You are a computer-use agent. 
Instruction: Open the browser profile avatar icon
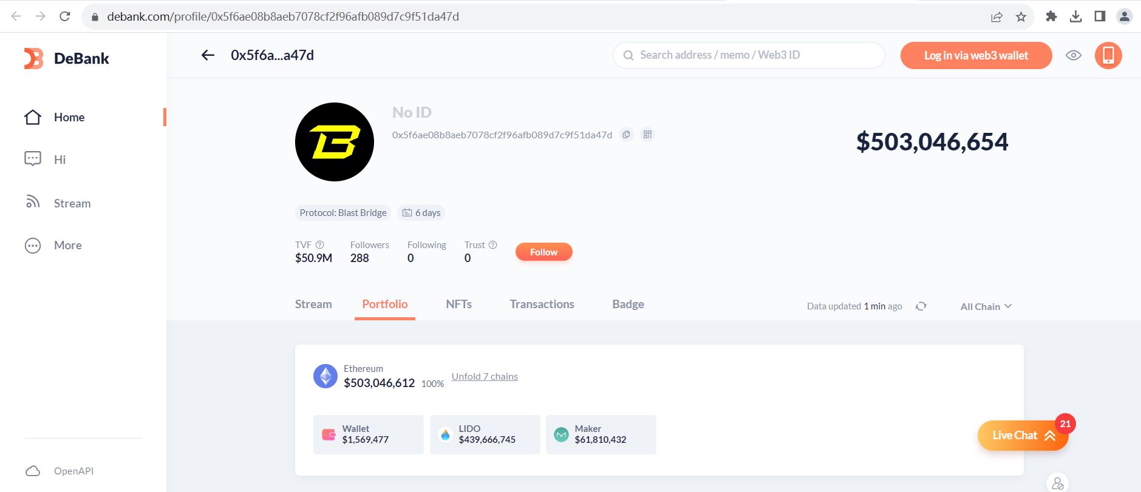coord(1125,16)
